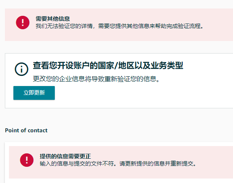Click the text 更改您的企业信息将导致重新验证您的信息
233x183 pixels.
[96, 79]
